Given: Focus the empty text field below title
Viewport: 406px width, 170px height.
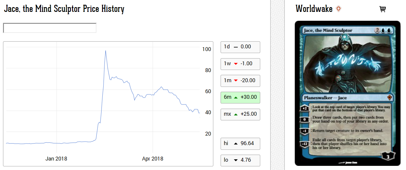Looking at the screenshot, I should click(x=50, y=28).
